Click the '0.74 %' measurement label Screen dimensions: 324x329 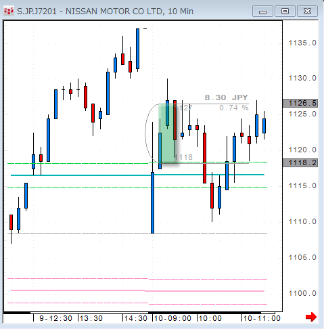tap(234, 108)
